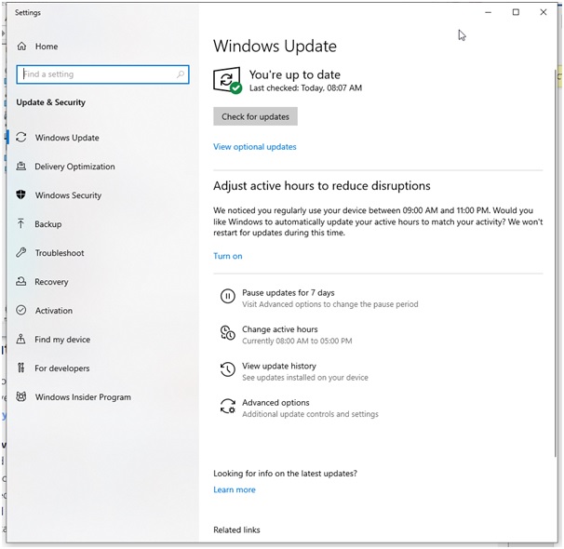This screenshot has height=549, width=564.
Task: Click the Windows Insider Program cat icon
Action: pyautogui.click(x=21, y=396)
